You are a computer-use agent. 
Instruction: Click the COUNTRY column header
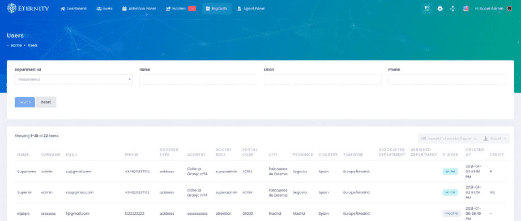(328, 155)
